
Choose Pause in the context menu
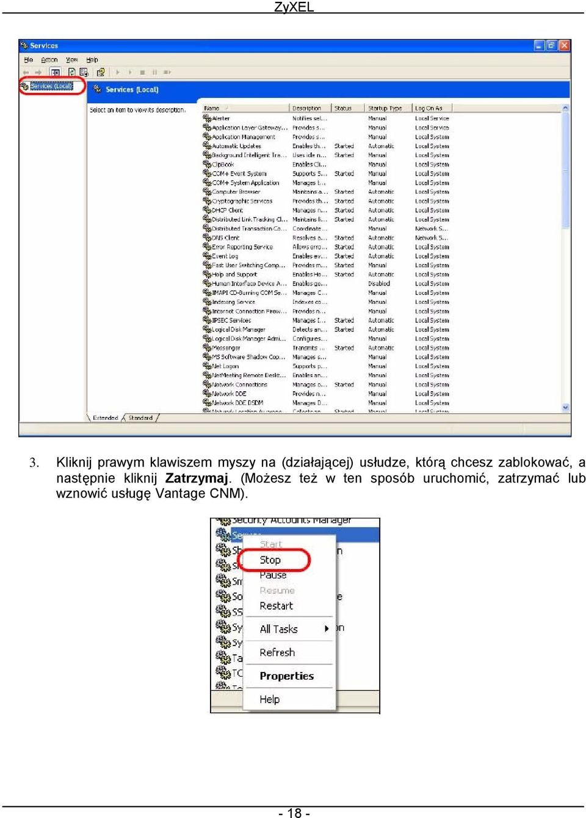[x=273, y=575]
